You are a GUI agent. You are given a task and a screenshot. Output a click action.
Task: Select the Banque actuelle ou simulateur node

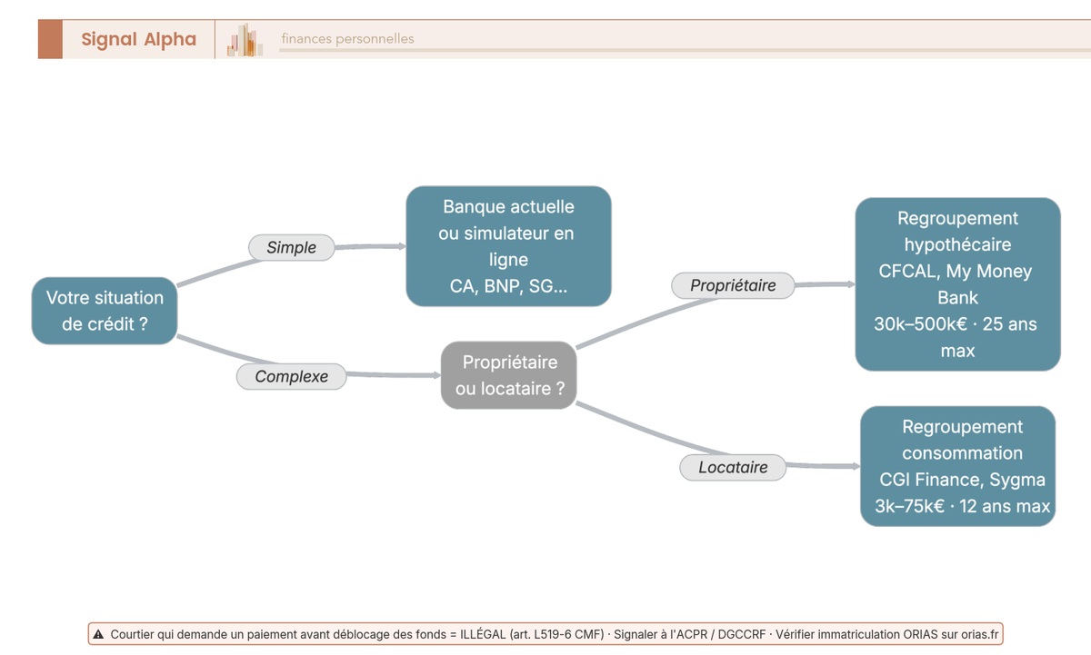pos(508,246)
